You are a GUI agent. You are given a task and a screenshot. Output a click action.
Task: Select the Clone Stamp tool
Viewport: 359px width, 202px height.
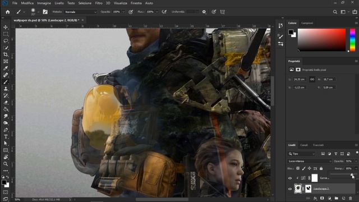coord(6,89)
